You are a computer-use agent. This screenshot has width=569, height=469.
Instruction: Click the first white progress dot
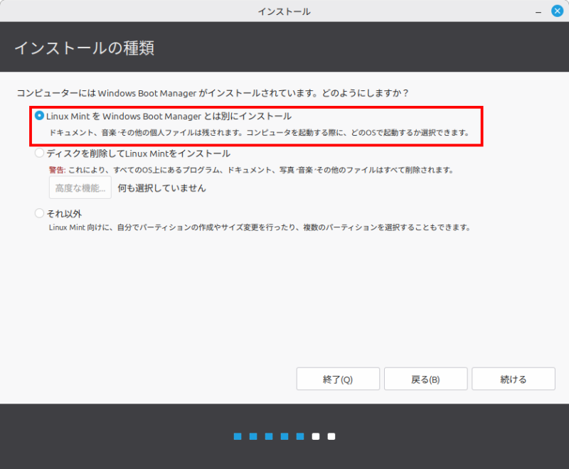pos(316,436)
